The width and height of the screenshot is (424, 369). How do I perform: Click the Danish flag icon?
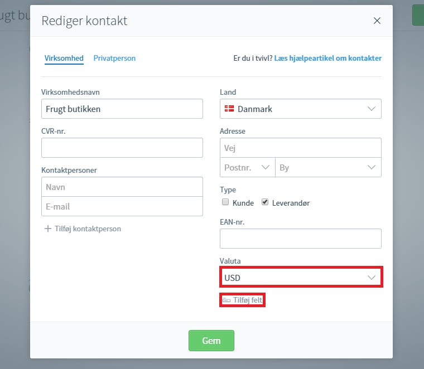(x=229, y=109)
